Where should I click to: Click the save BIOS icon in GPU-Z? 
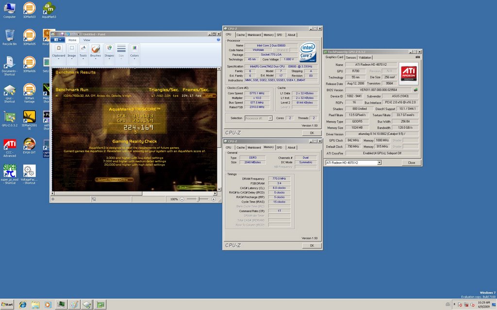(415, 90)
